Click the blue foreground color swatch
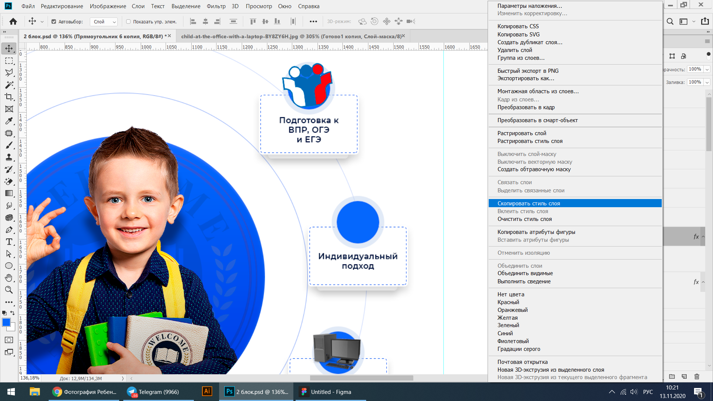 point(6,322)
